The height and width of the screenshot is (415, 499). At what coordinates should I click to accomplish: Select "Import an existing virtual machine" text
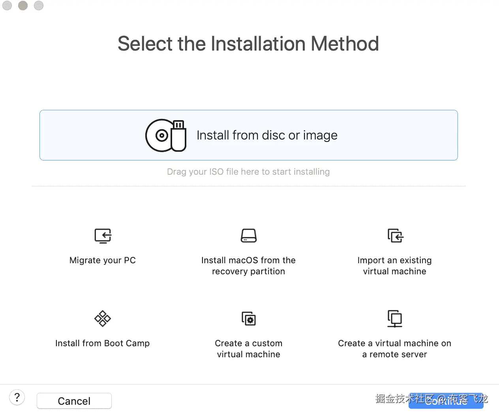coord(395,266)
